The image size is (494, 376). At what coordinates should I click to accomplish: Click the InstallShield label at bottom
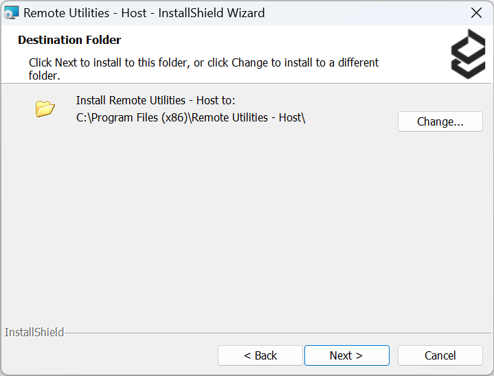(x=34, y=333)
